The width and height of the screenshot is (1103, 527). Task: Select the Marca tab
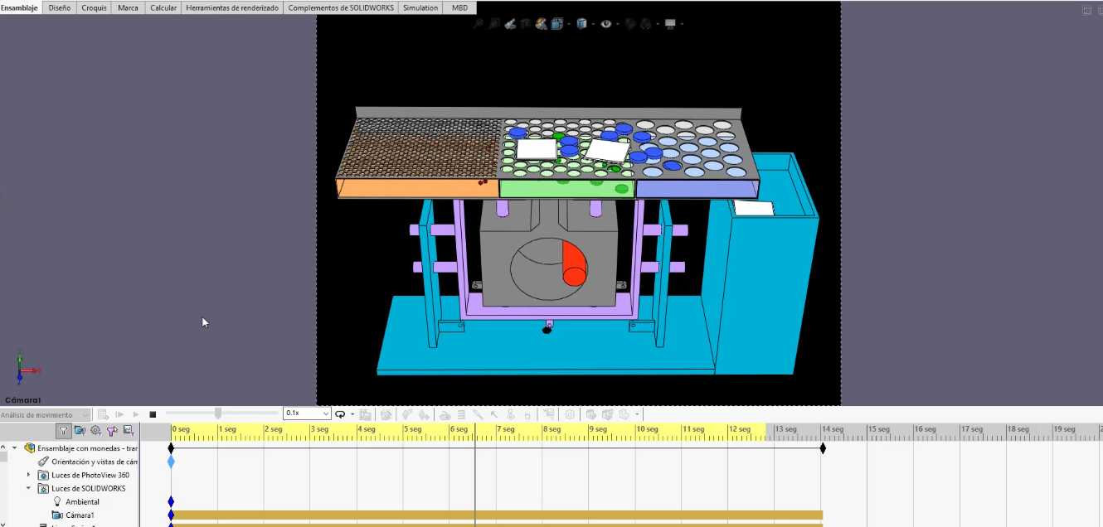(x=128, y=7)
